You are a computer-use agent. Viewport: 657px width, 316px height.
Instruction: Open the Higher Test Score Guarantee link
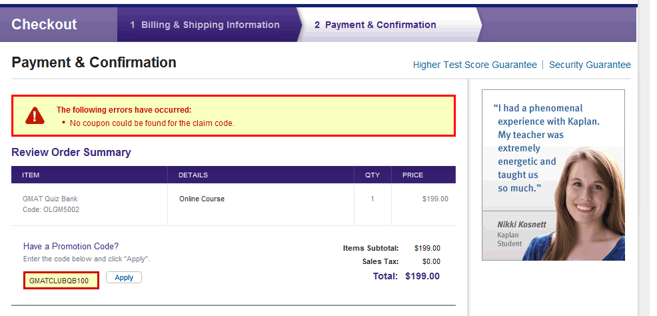click(x=474, y=65)
